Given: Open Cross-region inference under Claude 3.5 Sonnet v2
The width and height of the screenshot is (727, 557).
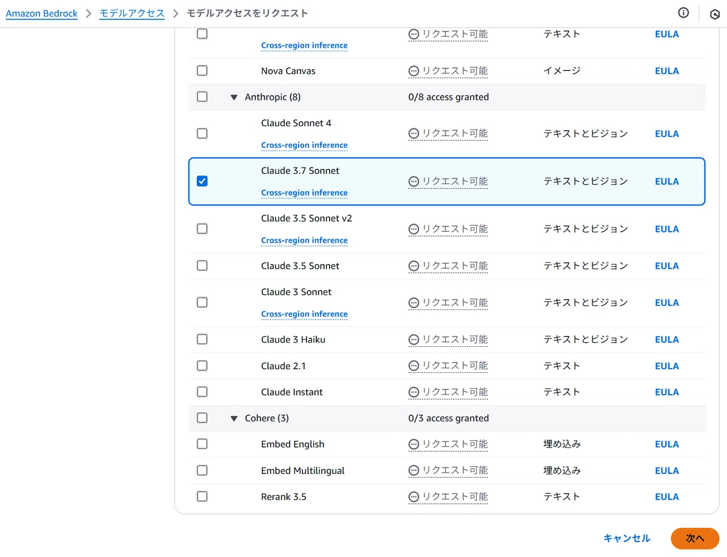Looking at the screenshot, I should (304, 240).
